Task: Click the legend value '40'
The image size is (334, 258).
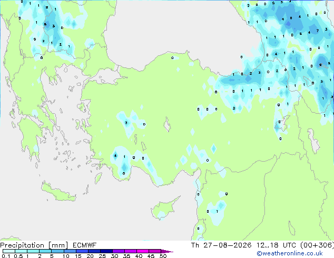Action: [x=139, y=256]
